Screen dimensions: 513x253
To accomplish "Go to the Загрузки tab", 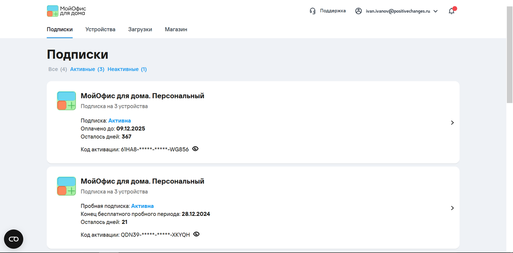I will [140, 30].
